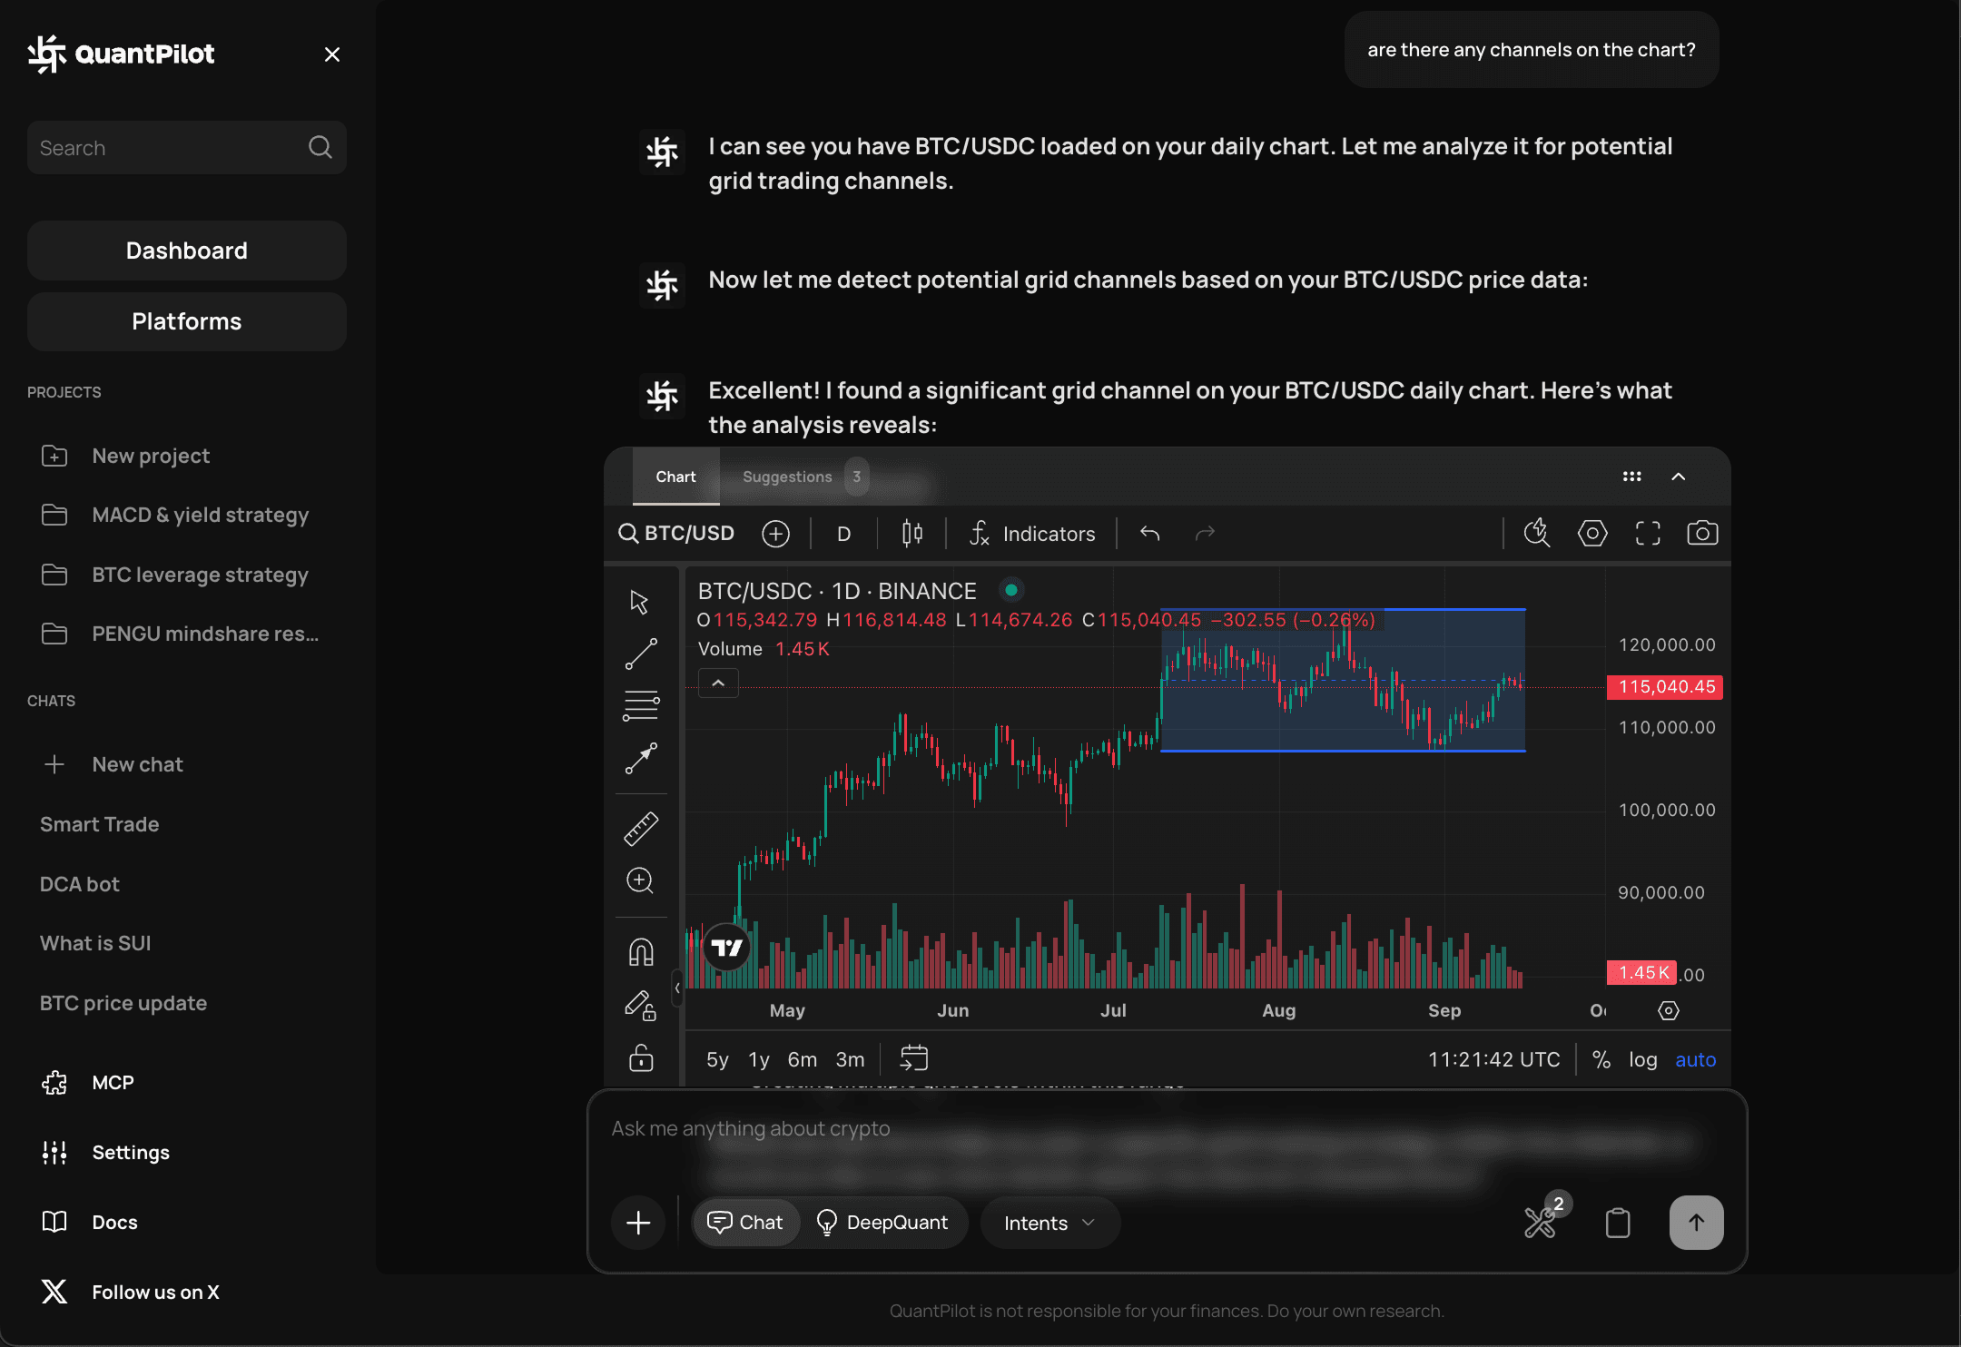Viewport: 1961px width, 1347px height.
Task: Click the TradingView logo on chart
Action: [726, 948]
